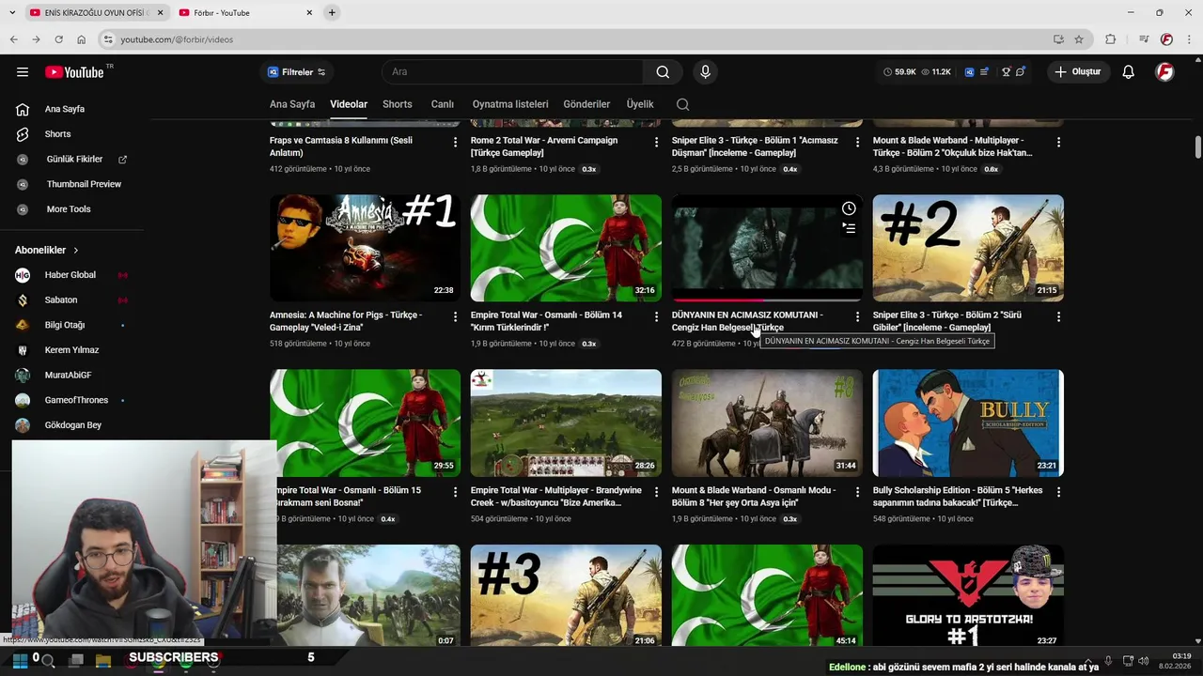
Task: Focus the Ara search input field
Action: (515, 72)
